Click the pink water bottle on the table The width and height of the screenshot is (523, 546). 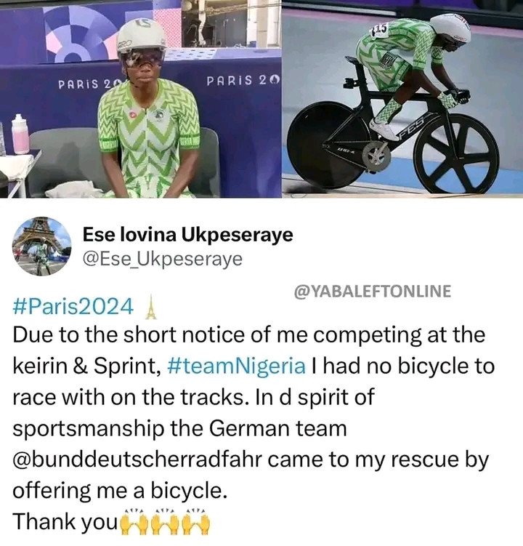[x=20, y=135]
